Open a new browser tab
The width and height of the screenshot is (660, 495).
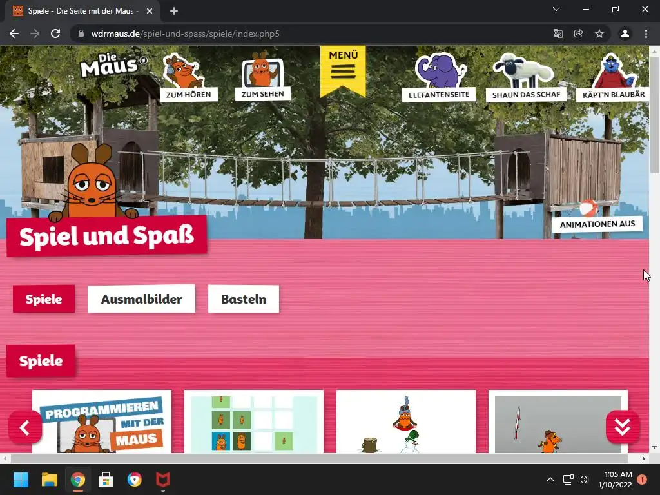click(174, 12)
